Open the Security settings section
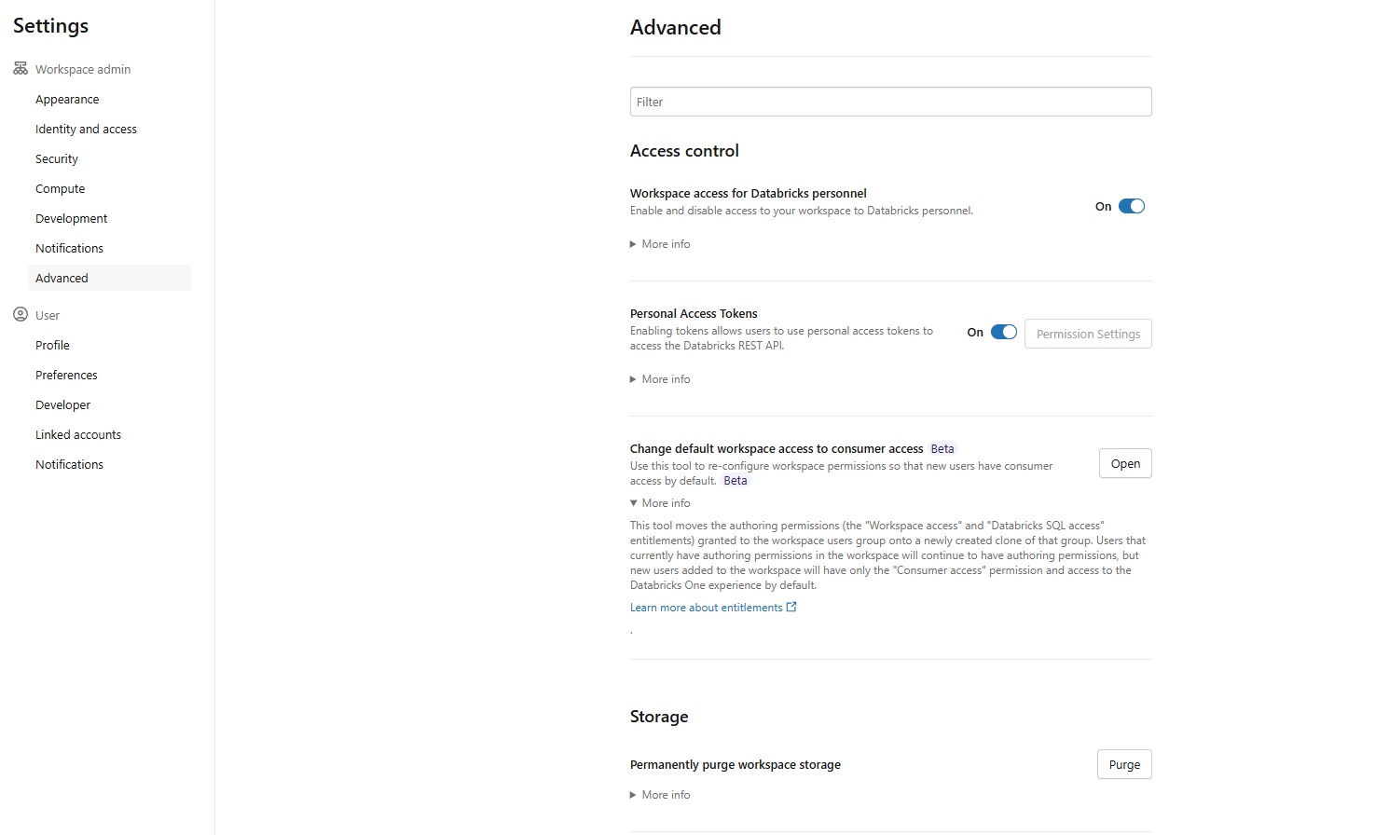Screen dimensions: 1389x835 (56, 158)
